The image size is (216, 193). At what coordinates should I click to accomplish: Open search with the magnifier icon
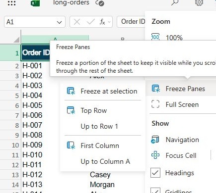coord(175,2)
